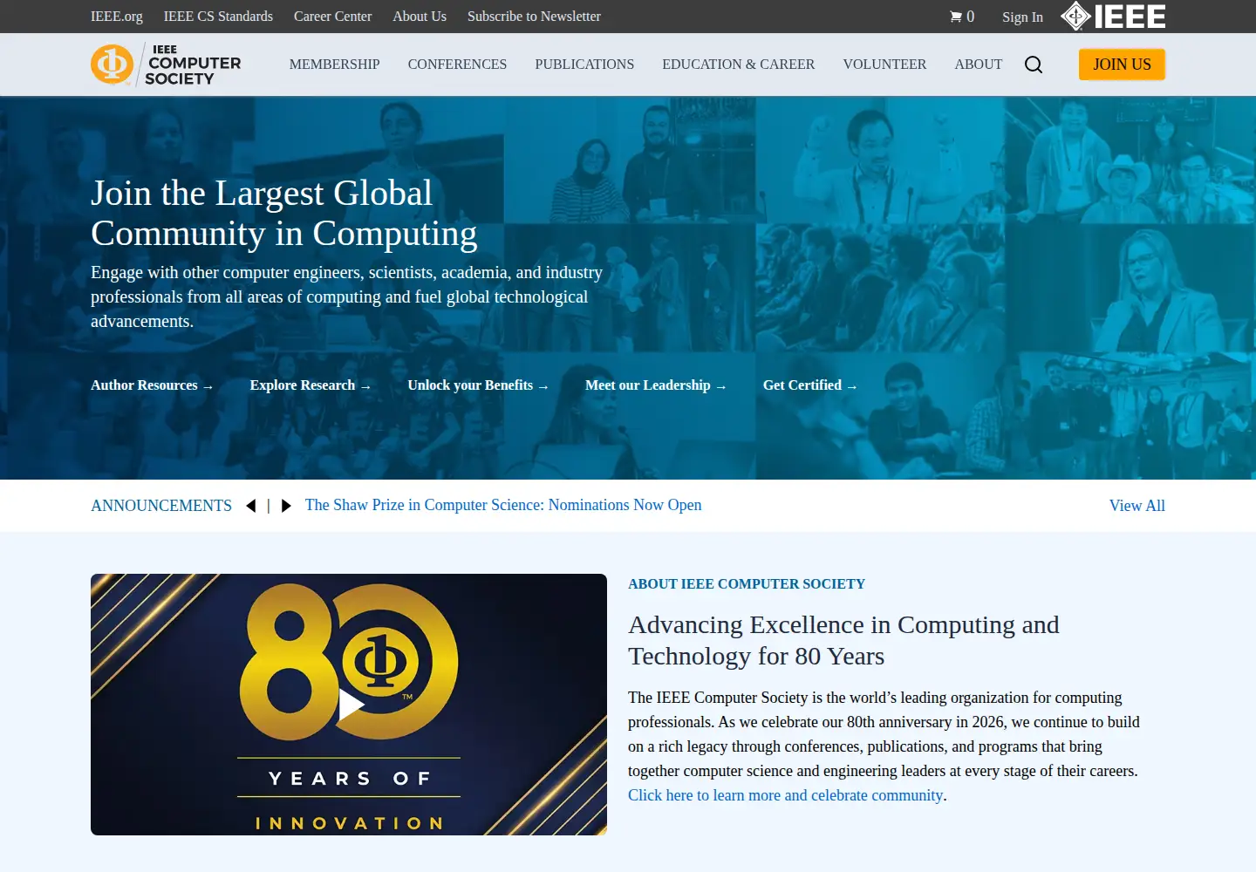The width and height of the screenshot is (1256, 872).
Task: Click the IEEE logo in top bar
Action: click(x=1113, y=16)
